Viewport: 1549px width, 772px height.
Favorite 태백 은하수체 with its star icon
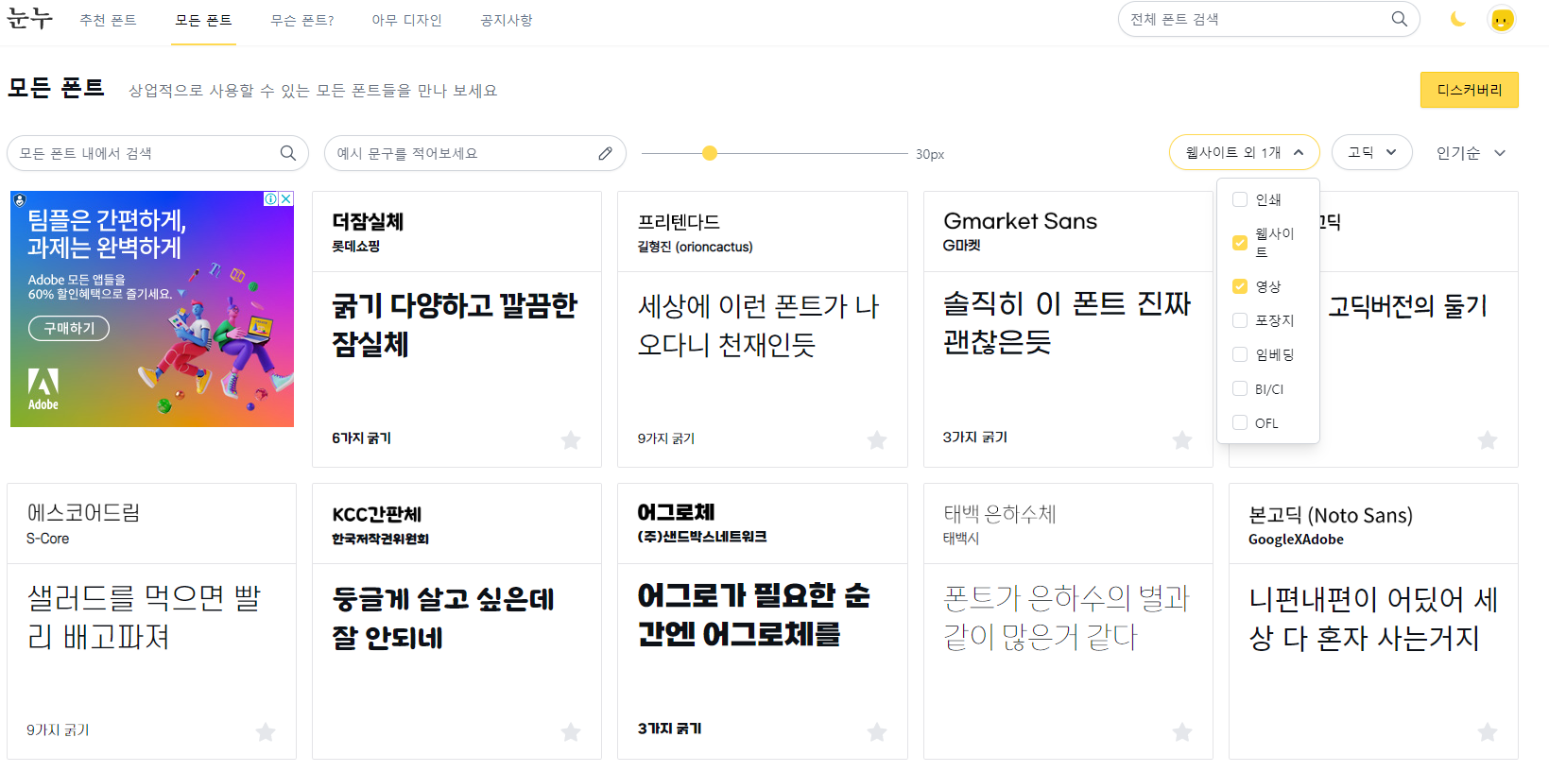pos(1182,731)
